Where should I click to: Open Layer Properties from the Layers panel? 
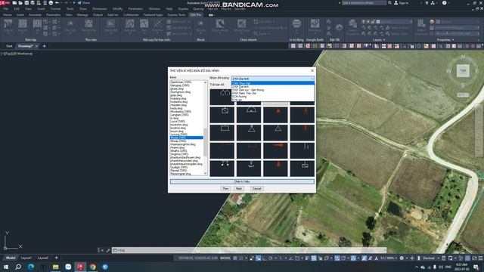click(352, 26)
